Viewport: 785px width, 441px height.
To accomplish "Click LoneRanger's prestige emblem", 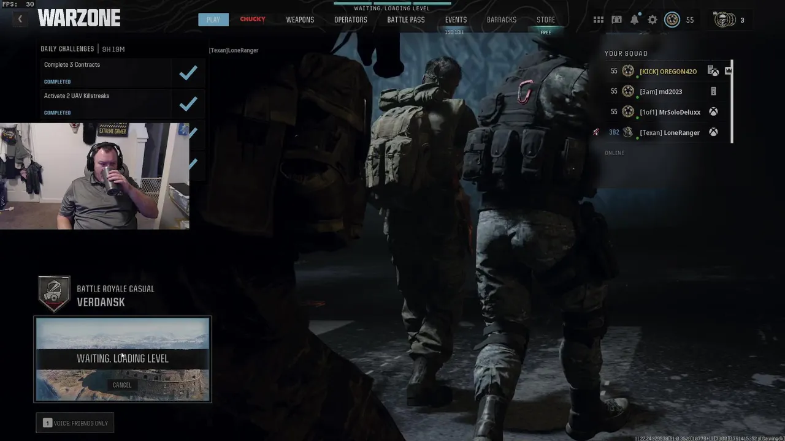I will (628, 132).
